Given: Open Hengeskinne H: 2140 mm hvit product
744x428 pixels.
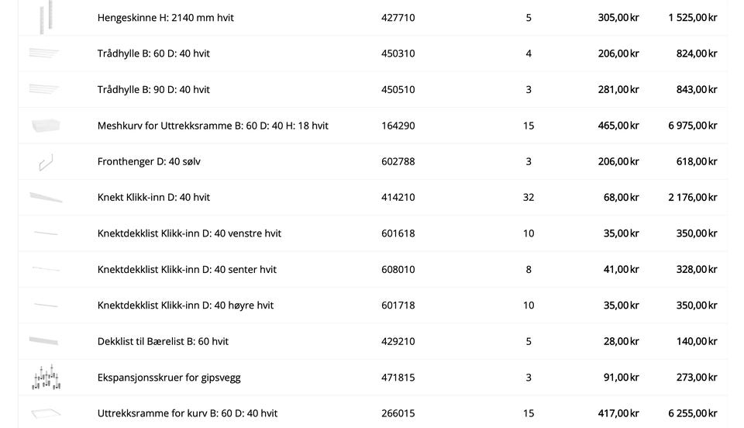Looking at the screenshot, I should coord(165,18).
